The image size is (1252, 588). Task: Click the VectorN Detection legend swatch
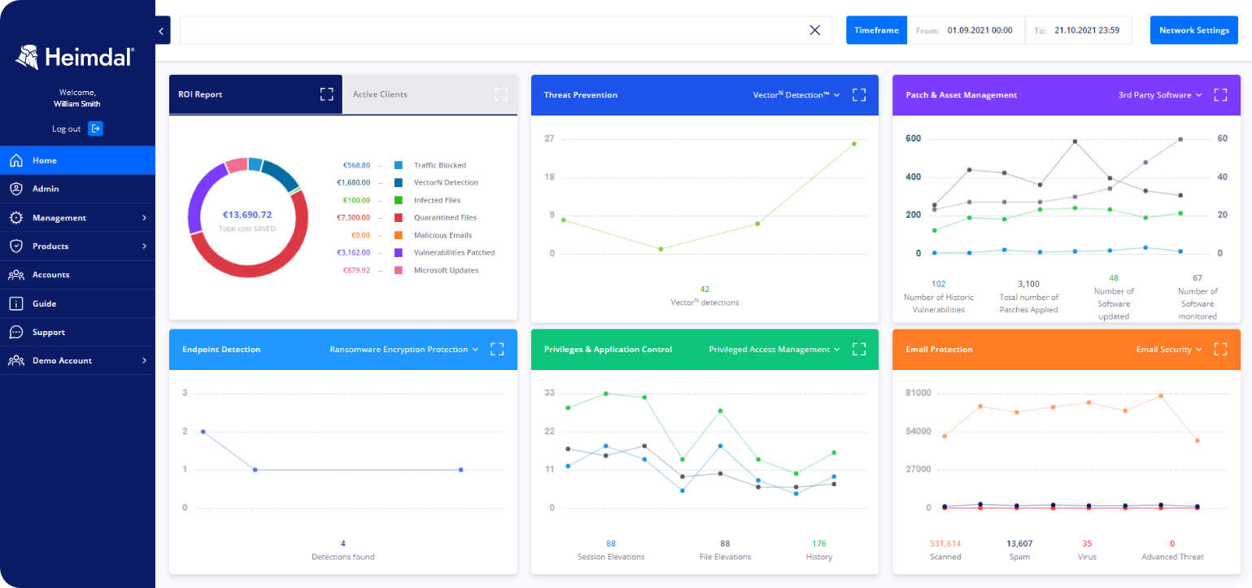pyautogui.click(x=399, y=183)
